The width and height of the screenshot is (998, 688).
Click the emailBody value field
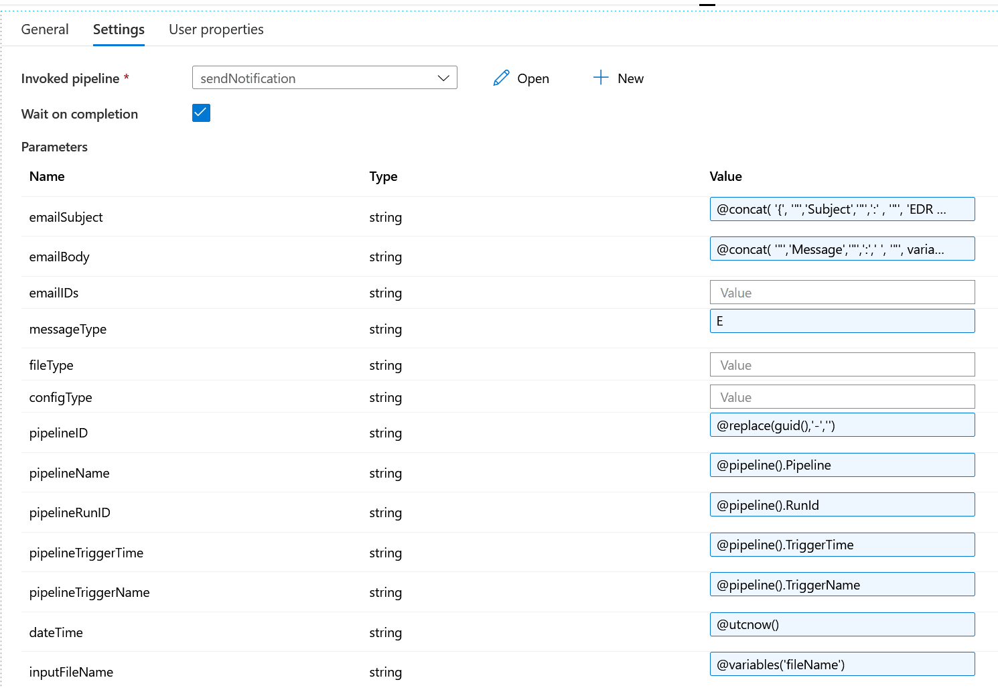point(842,249)
